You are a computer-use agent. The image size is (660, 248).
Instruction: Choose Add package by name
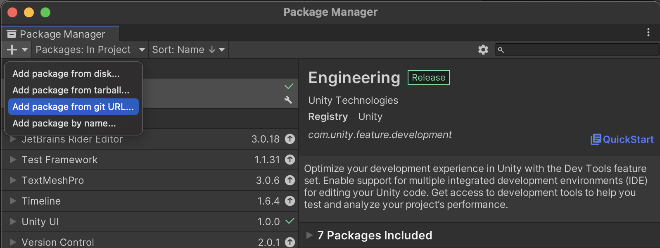click(x=74, y=123)
